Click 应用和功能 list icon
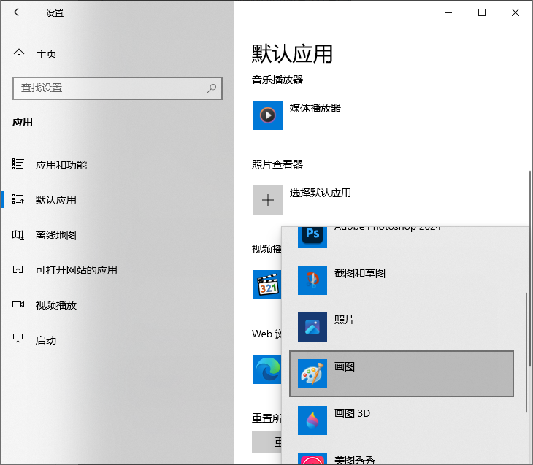Viewport: 533px width, 465px height. (18, 164)
